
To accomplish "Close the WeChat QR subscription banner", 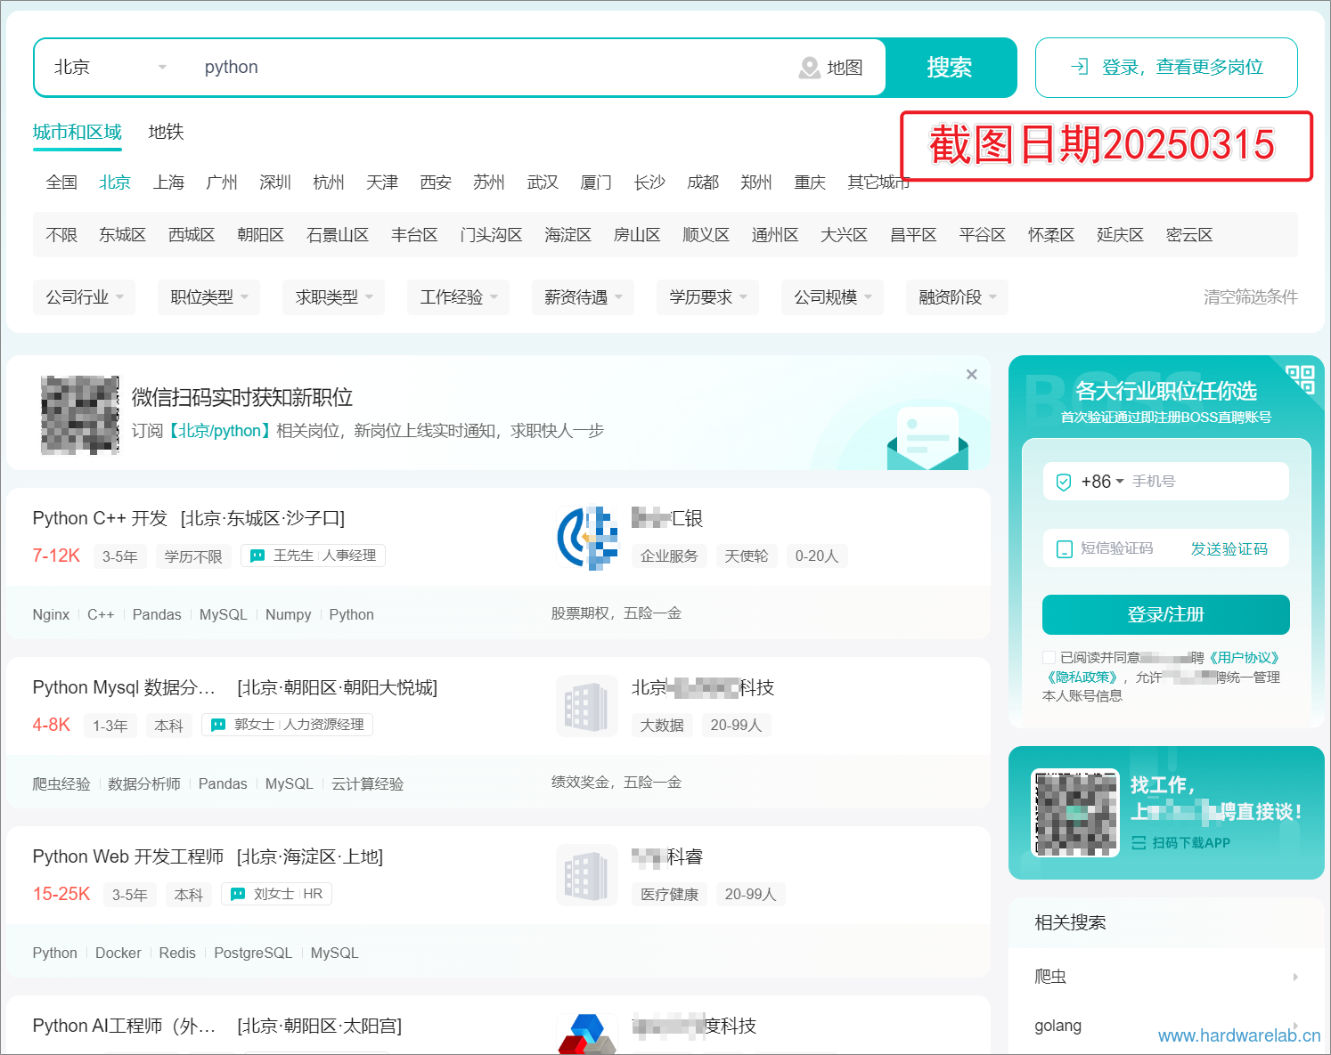I will click(x=972, y=375).
